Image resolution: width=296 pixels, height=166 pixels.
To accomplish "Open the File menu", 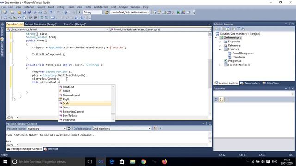I will [3, 7].
